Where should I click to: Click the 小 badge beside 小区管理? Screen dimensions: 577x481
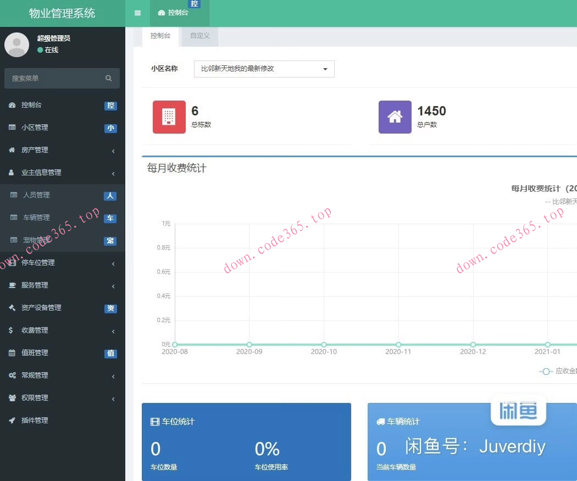[x=111, y=128]
